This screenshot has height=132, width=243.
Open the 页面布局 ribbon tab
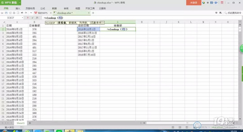[30, 8]
